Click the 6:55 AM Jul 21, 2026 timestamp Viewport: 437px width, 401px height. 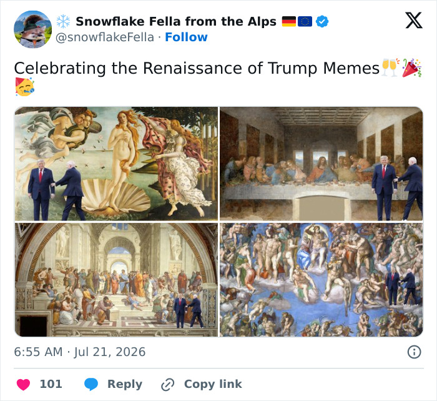coord(80,352)
